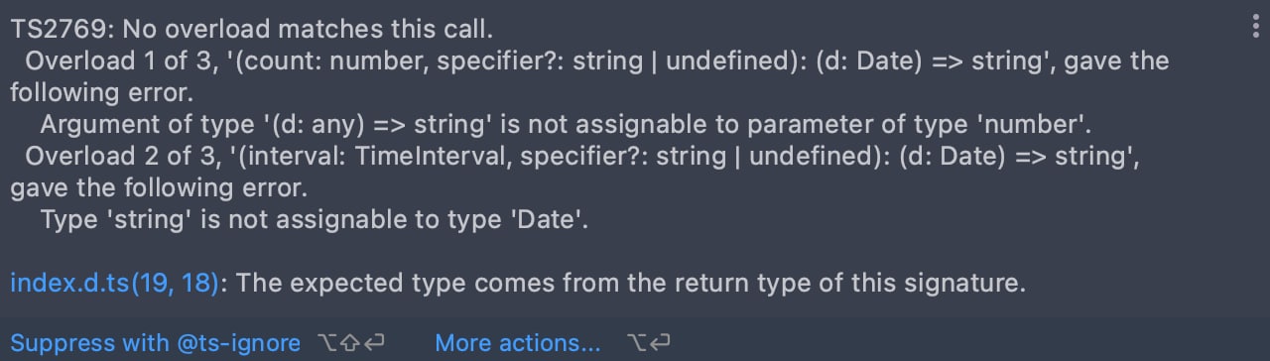The width and height of the screenshot is (1270, 361).
Task: Open the More actions... link
Action: click(518, 343)
